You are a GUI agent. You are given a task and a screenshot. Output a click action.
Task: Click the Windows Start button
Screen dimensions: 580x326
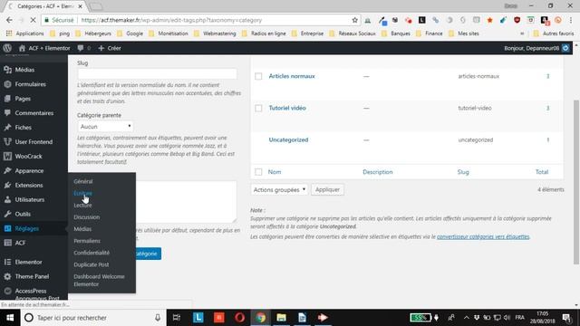10,318
